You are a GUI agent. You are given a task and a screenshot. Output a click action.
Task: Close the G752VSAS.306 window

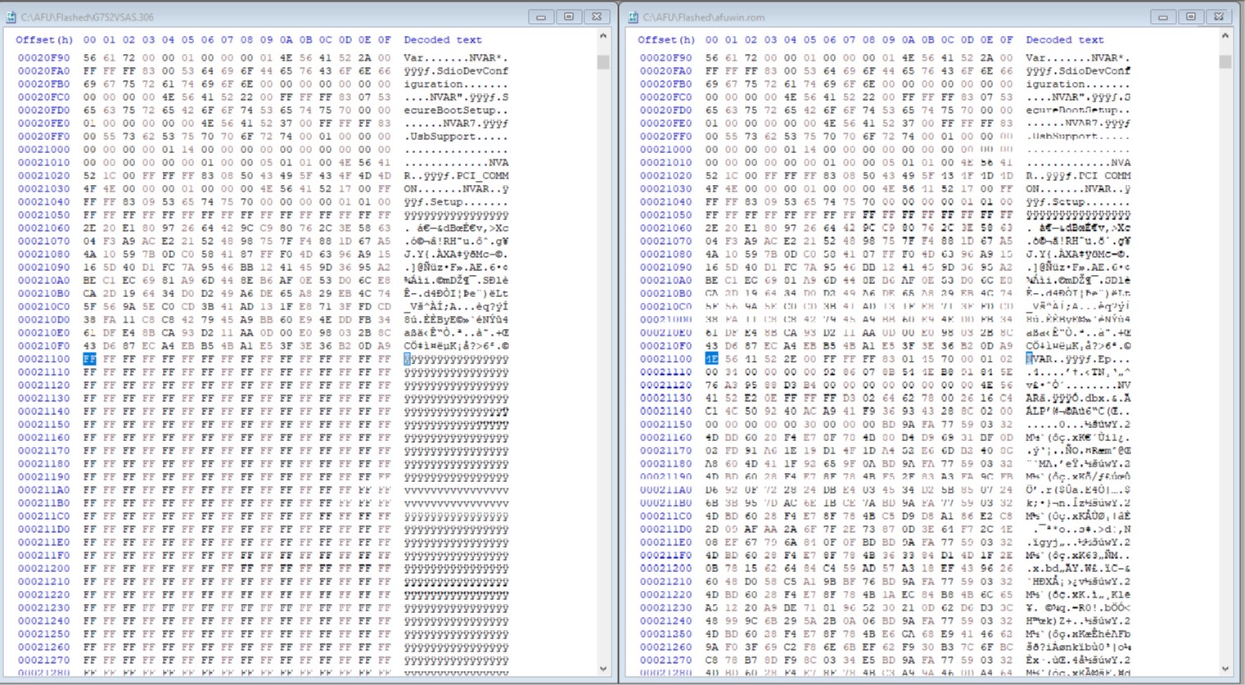[597, 16]
